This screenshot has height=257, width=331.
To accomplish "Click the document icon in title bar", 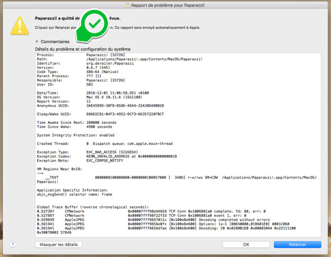I will [127, 5].
